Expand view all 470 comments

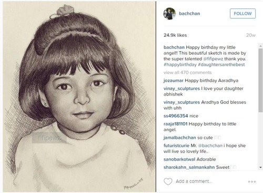point(187,72)
